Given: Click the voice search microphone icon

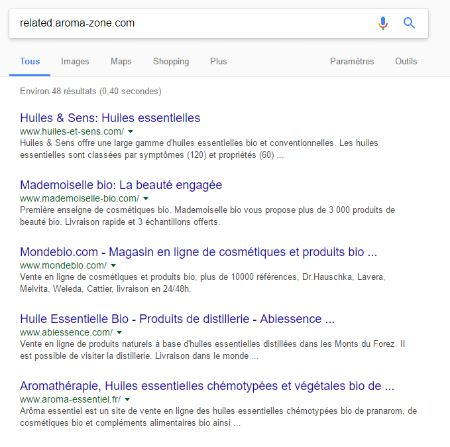Looking at the screenshot, I should [x=383, y=23].
